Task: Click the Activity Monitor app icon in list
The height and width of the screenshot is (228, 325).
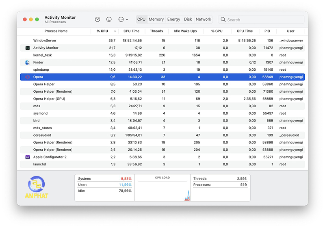Action: (x=27, y=48)
